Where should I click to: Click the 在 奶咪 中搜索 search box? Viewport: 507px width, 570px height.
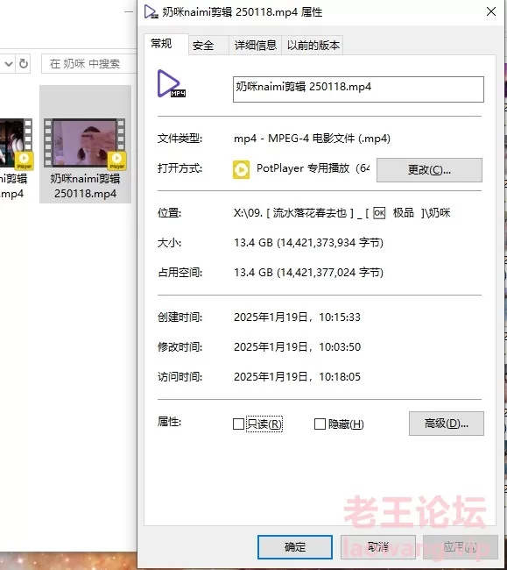pos(89,64)
